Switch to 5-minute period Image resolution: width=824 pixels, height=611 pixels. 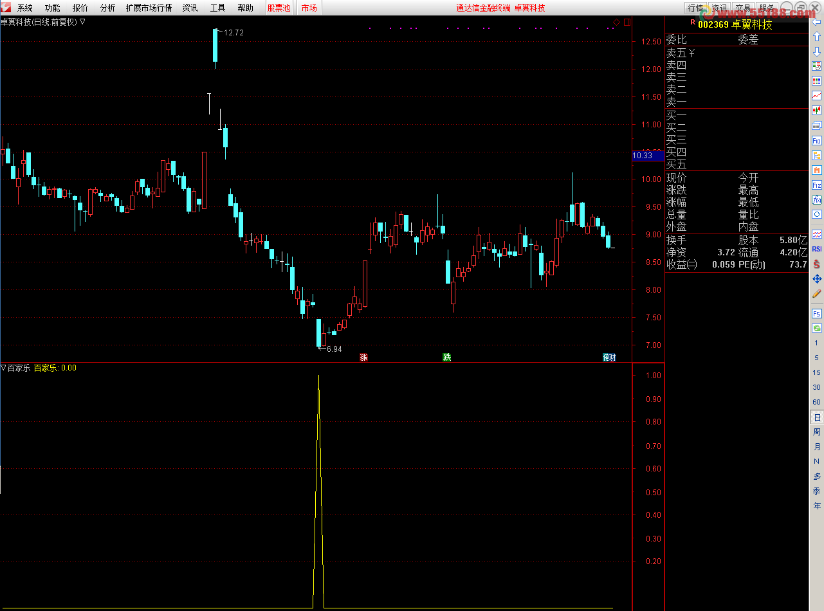(x=817, y=358)
